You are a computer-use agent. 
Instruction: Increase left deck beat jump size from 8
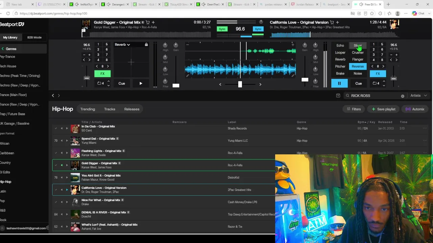pyautogui.click(x=108, y=66)
